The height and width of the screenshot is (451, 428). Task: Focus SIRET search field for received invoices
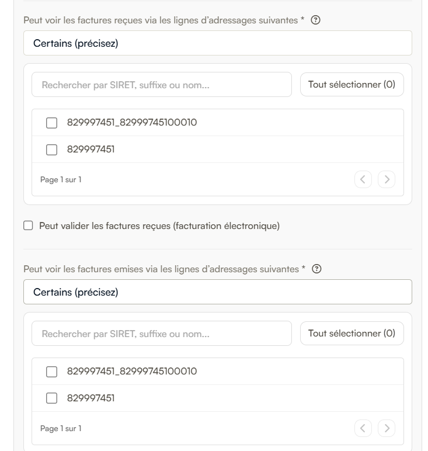[162, 85]
